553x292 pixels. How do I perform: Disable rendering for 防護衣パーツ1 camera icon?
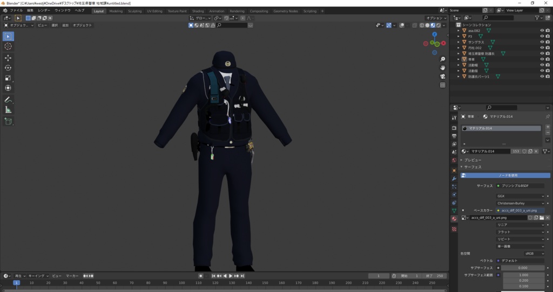[548, 77]
